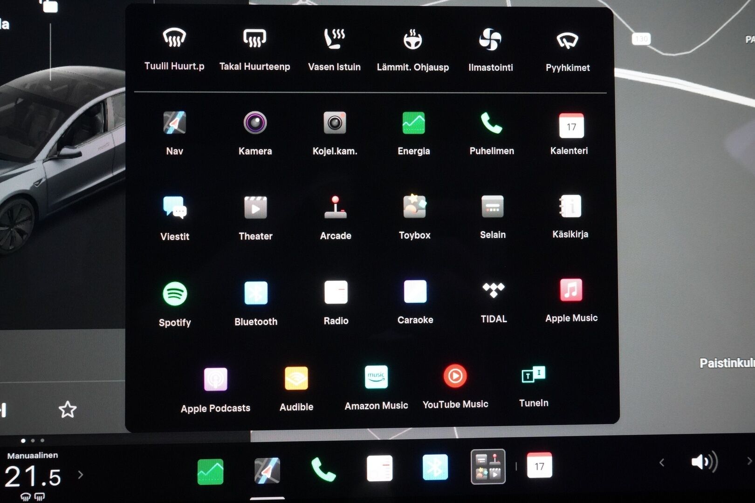
Task: Tap the green energy chart icon in the bottom dock
Action: coord(210,471)
